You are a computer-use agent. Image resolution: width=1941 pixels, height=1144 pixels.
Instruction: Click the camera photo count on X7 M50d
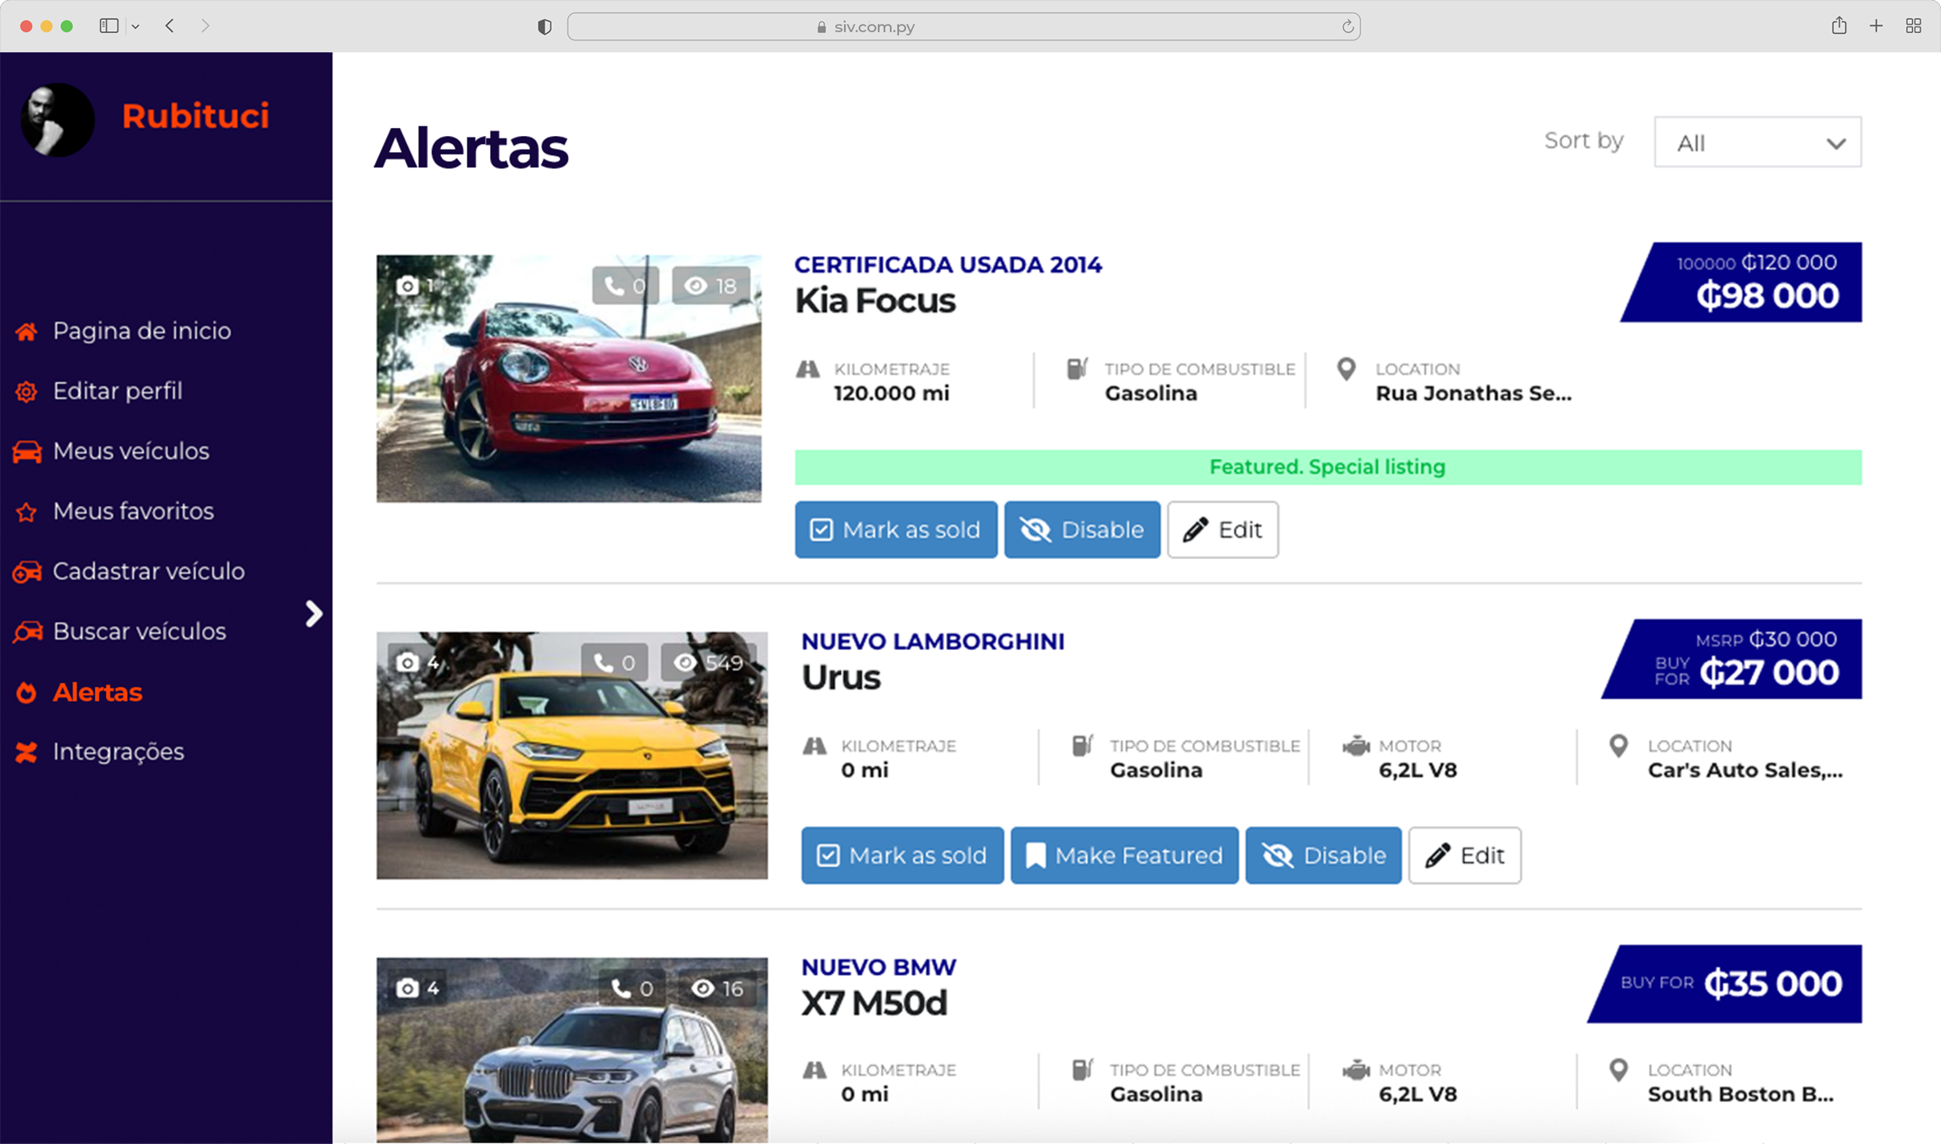(x=417, y=988)
